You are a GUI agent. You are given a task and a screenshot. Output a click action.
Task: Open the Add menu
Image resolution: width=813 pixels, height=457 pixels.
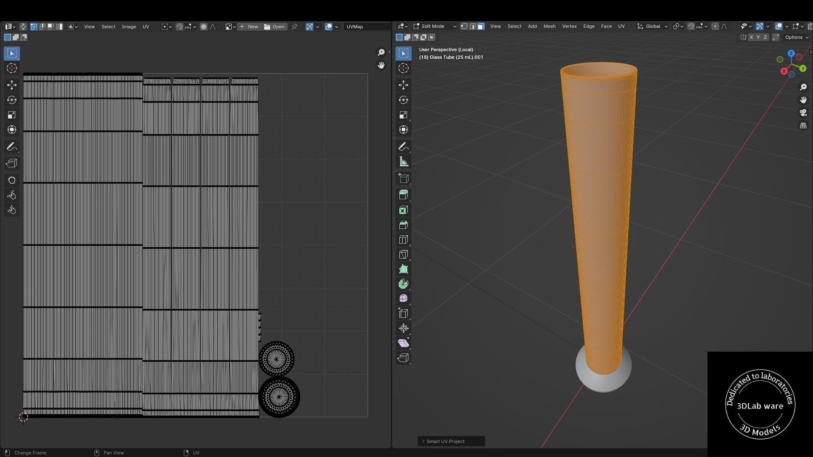tap(532, 26)
